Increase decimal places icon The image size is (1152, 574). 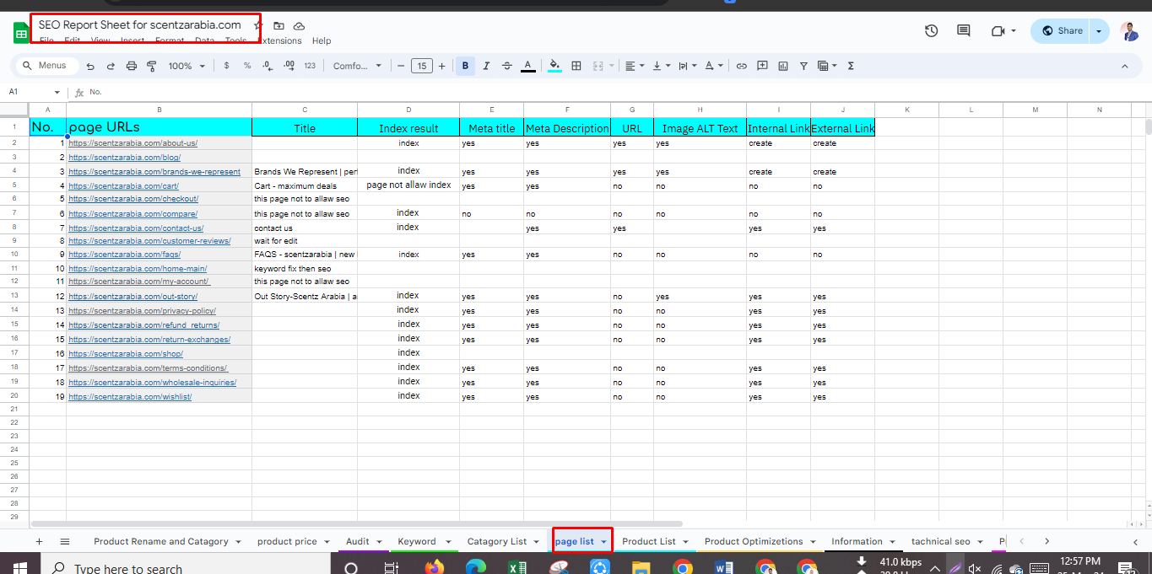pos(289,66)
